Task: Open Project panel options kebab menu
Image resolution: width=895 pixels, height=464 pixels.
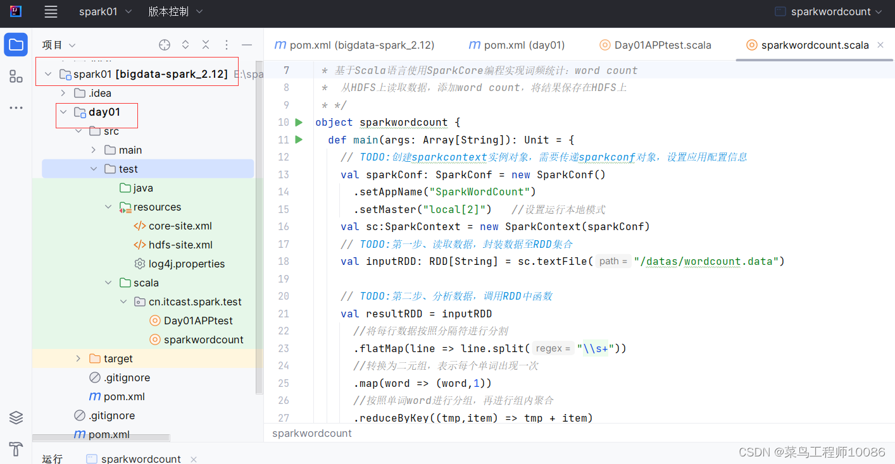Action: coord(226,45)
